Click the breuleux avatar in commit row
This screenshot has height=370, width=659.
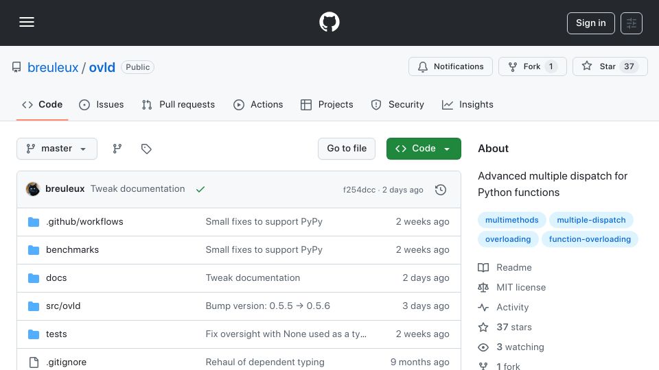coord(33,189)
